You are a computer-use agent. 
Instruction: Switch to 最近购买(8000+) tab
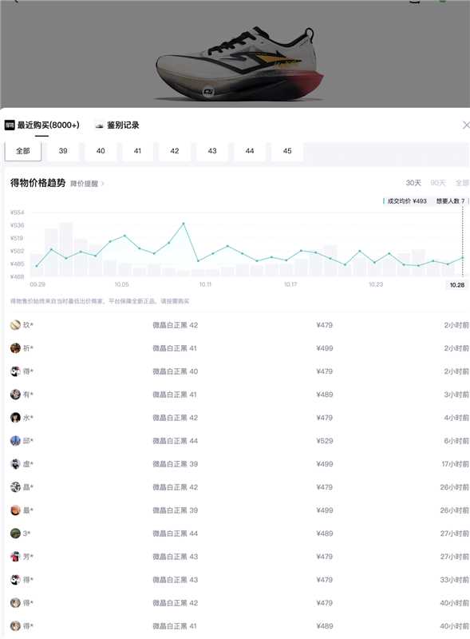tap(48, 125)
